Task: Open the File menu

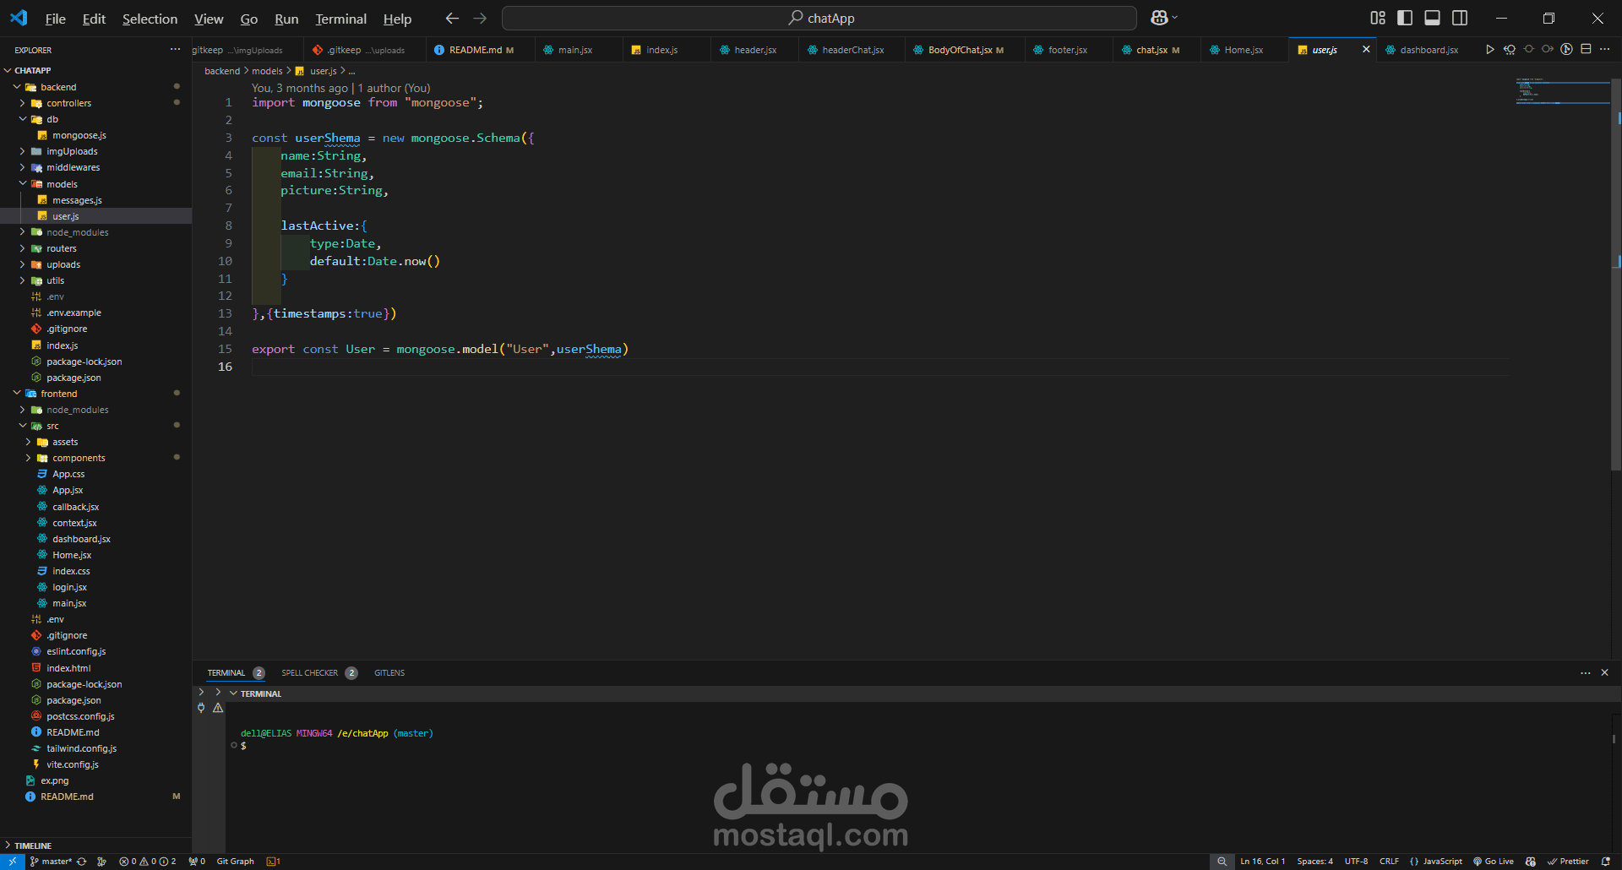Action: (x=55, y=19)
